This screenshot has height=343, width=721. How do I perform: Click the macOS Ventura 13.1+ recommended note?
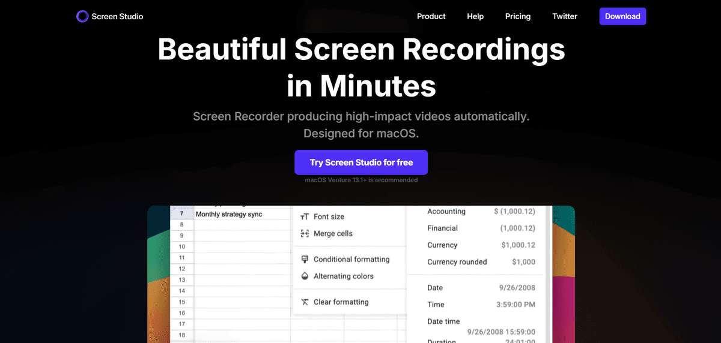tap(361, 180)
